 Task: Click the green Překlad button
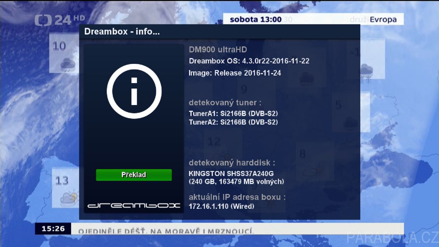(134, 175)
